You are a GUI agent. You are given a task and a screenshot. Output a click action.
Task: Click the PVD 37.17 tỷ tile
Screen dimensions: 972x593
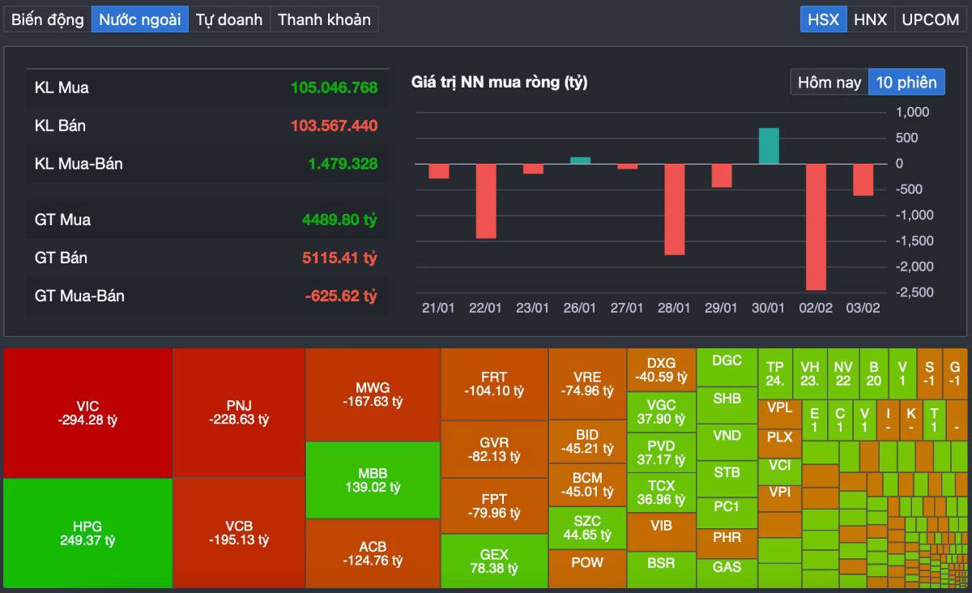[x=661, y=453]
